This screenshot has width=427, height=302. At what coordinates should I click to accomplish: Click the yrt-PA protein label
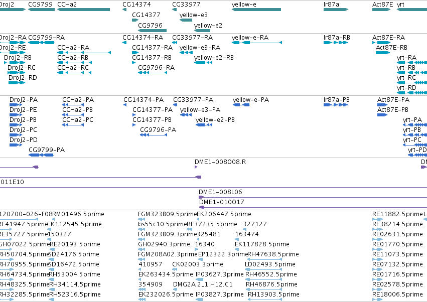coord(412,120)
